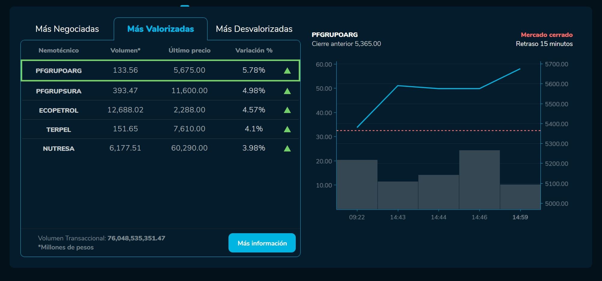602x281 pixels.
Task: Click the red dashed previous-close line
Action: [x=438, y=131]
